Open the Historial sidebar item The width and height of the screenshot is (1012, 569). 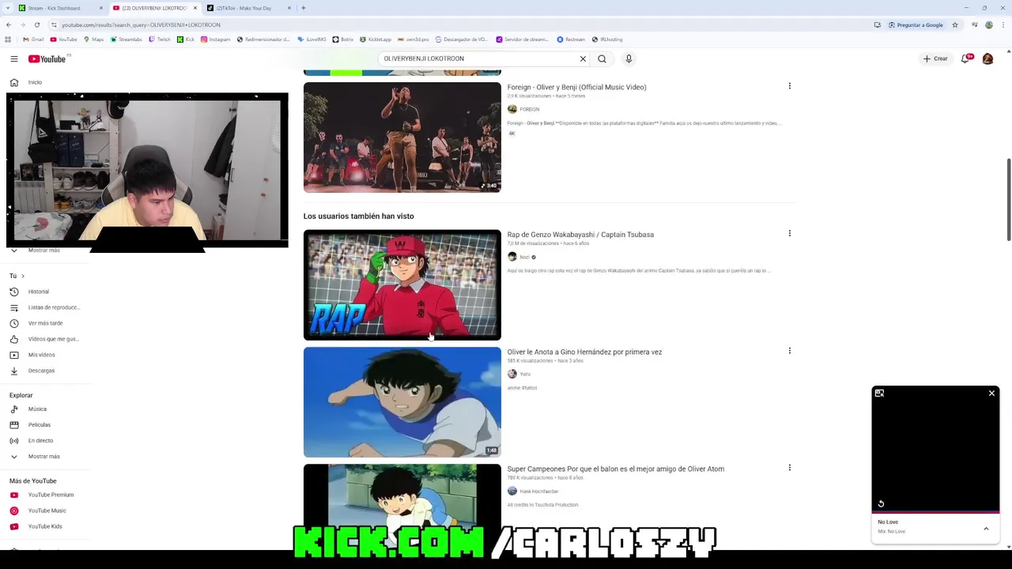tap(45, 292)
